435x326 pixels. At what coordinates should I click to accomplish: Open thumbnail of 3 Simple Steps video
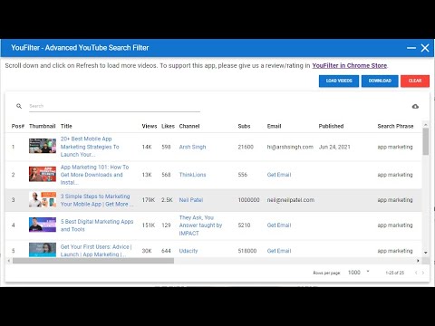click(x=43, y=199)
